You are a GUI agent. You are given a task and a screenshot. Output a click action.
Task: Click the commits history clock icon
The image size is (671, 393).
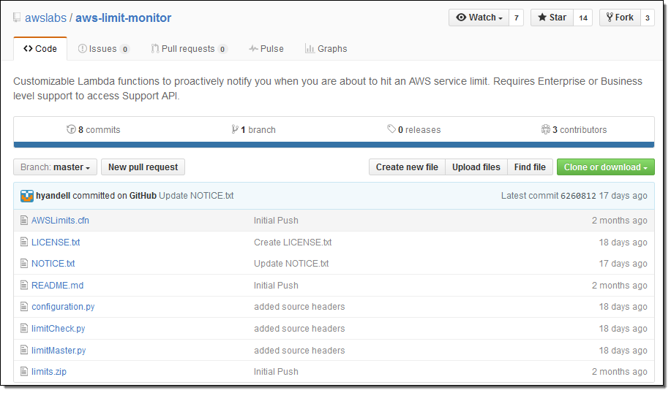71,129
